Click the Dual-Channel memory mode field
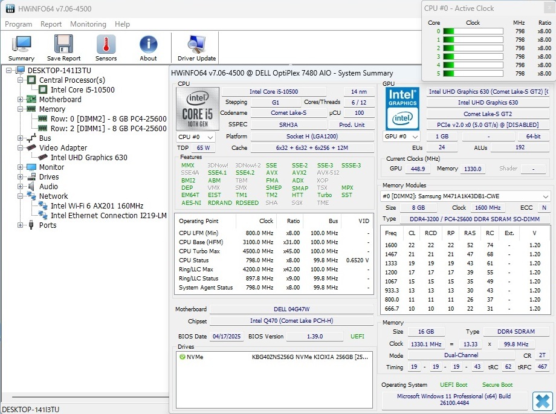556x414 pixels. pyautogui.click(x=461, y=355)
